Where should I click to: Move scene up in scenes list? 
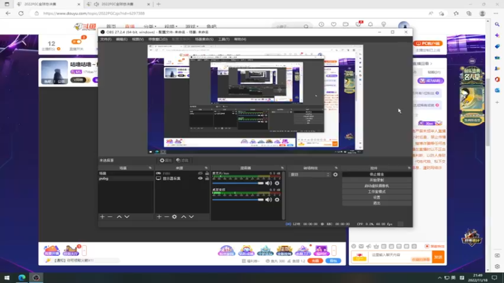pos(119,217)
